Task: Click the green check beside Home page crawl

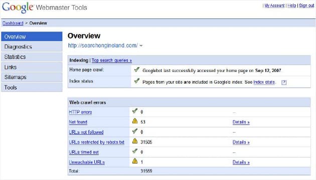Action: [x=137, y=69]
